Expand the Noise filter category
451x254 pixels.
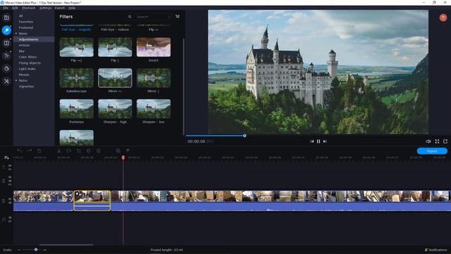16,33
